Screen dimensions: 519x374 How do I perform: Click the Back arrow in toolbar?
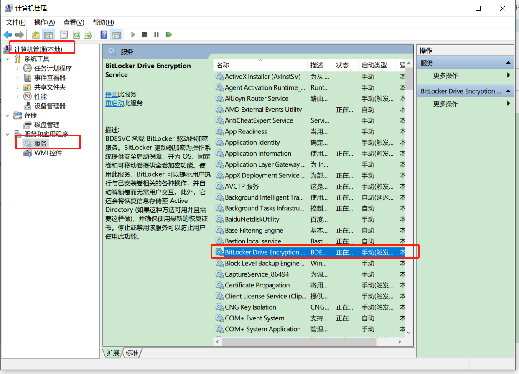[8, 35]
